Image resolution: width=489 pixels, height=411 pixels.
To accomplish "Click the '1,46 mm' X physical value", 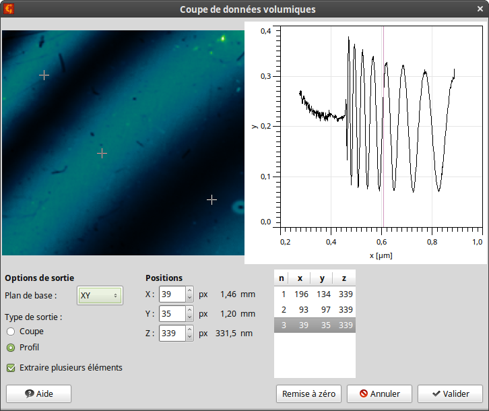I will (x=238, y=294).
